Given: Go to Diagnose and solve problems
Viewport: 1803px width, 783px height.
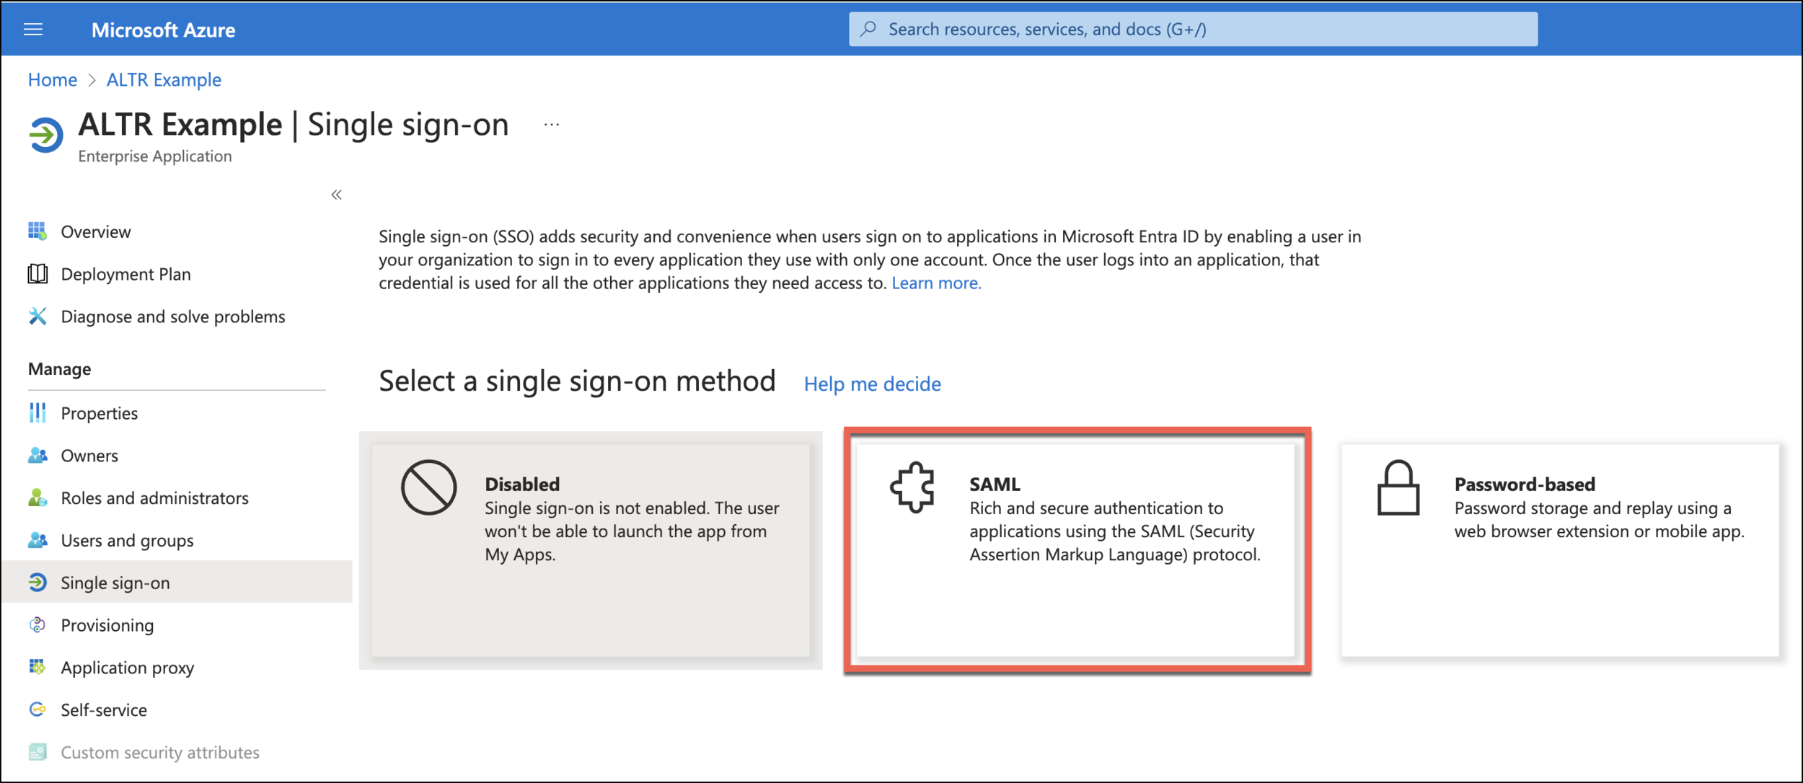Looking at the screenshot, I should 173,317.
